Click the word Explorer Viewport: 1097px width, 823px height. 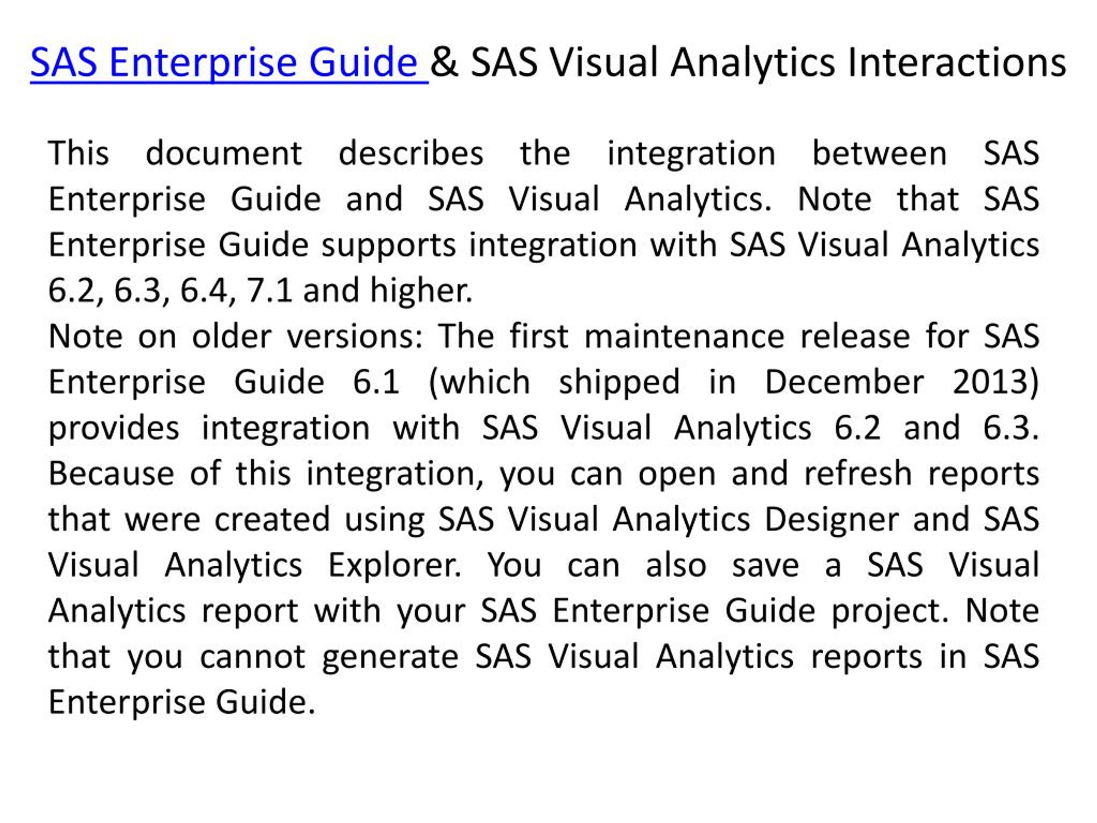pyautogui.click(x=394, y=565)
